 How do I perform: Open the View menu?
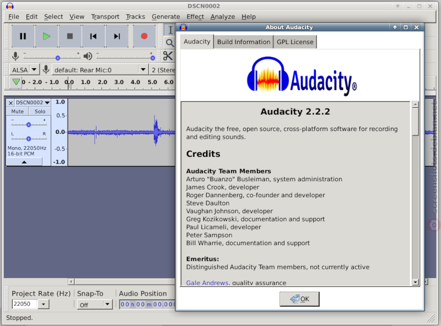tap(77, 17)
